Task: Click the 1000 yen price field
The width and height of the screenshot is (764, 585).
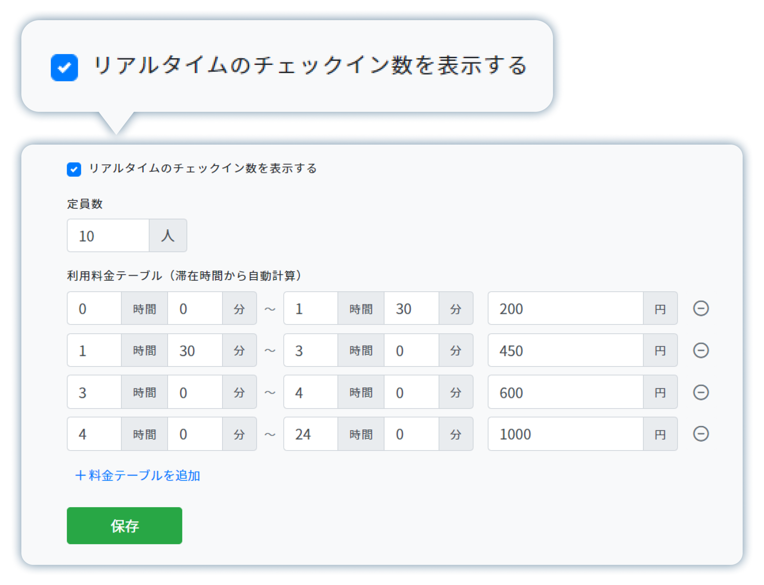Action: point(565,434)
